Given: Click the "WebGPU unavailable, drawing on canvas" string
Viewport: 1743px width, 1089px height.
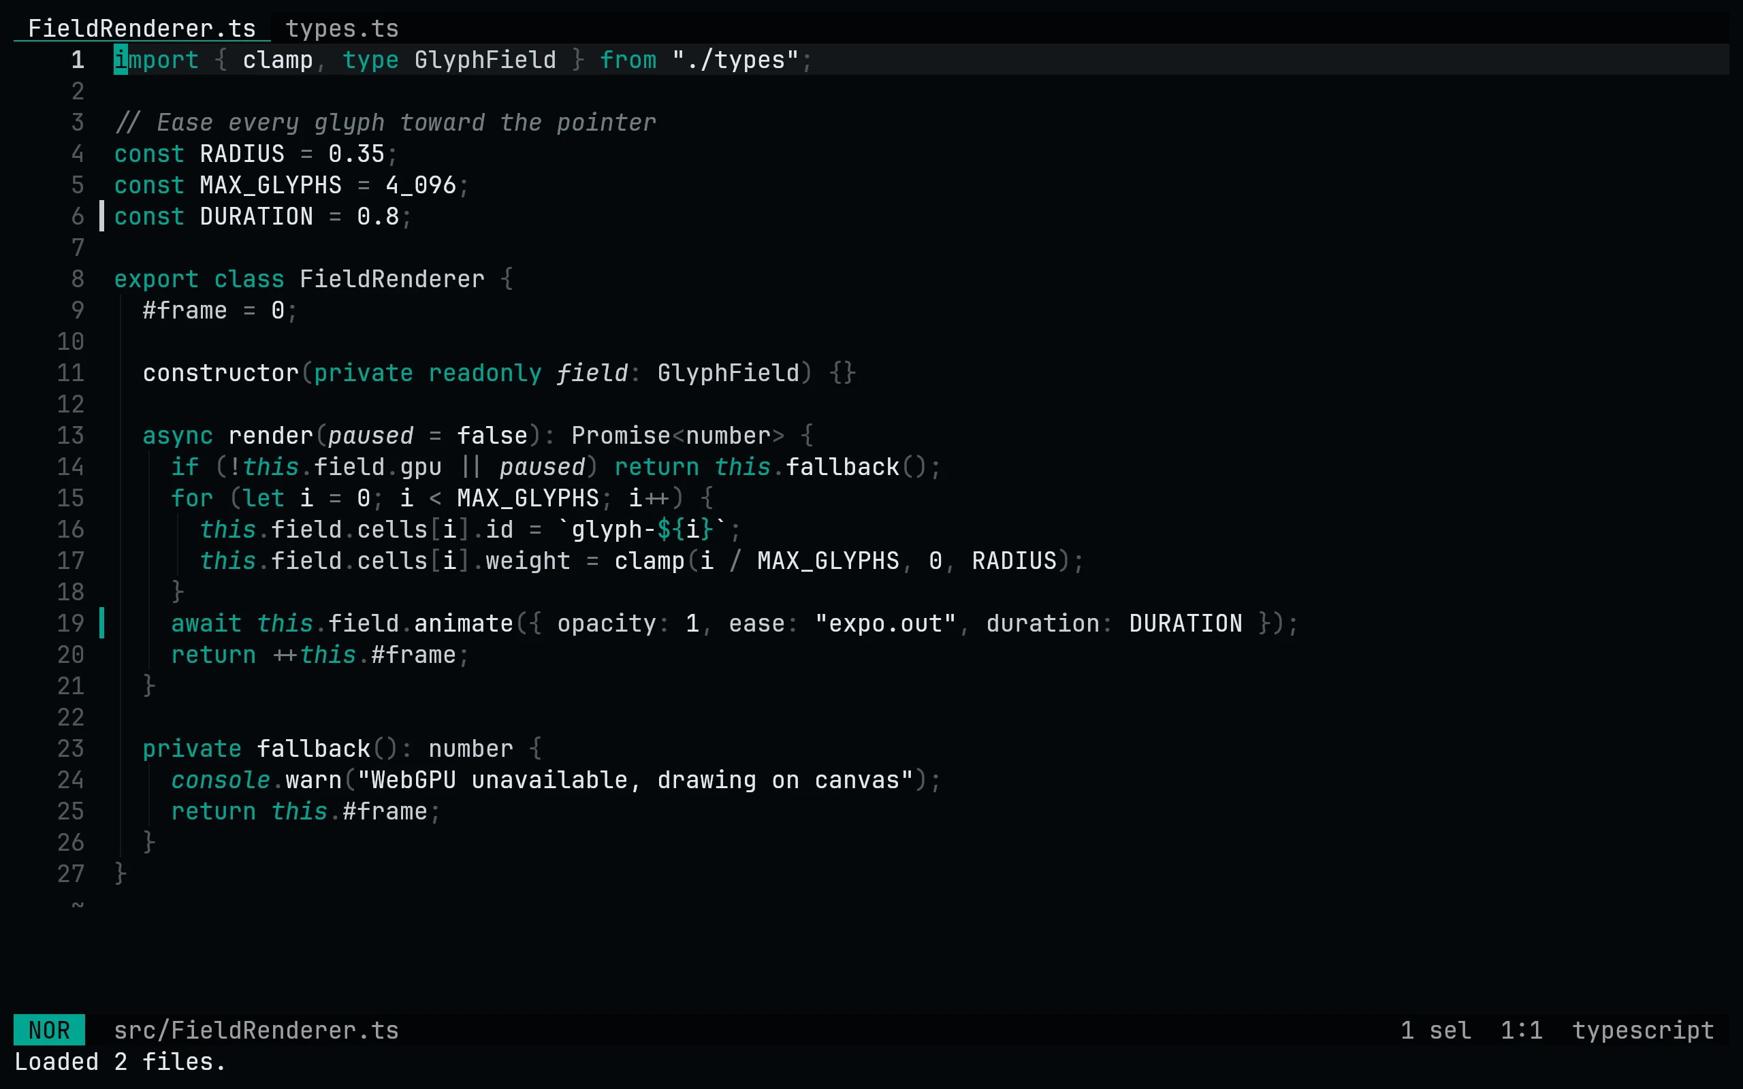Looking at the screenshot, I should coord(635,780).
